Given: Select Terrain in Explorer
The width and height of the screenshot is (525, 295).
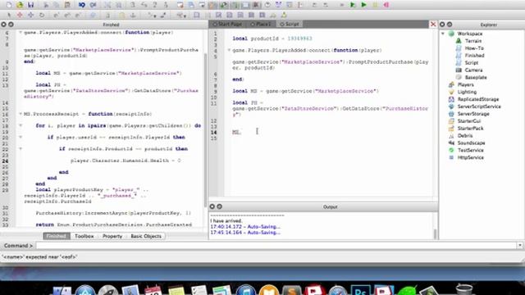Looking at the screenshot, I should point(473,41).
